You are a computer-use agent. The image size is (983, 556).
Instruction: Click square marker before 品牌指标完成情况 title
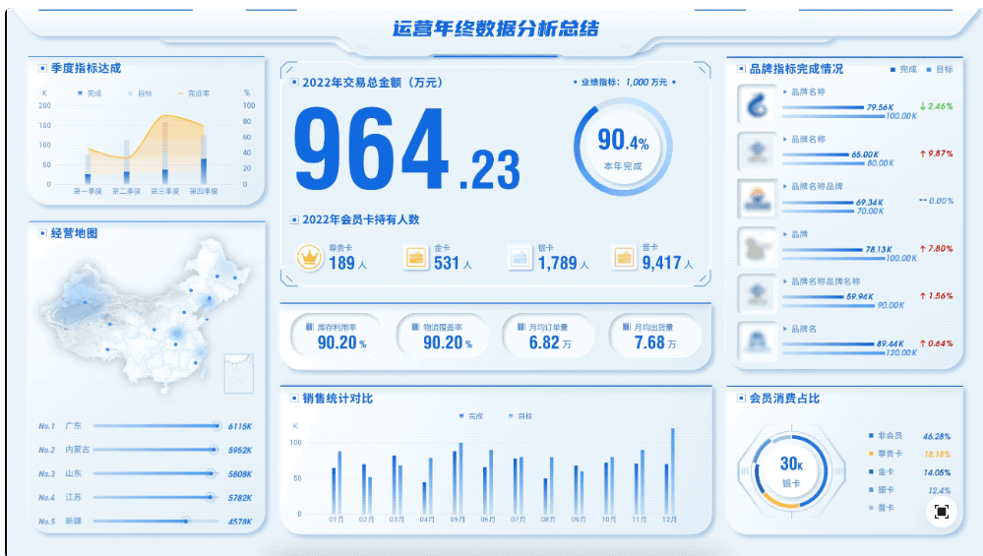[x=741, y=69]
